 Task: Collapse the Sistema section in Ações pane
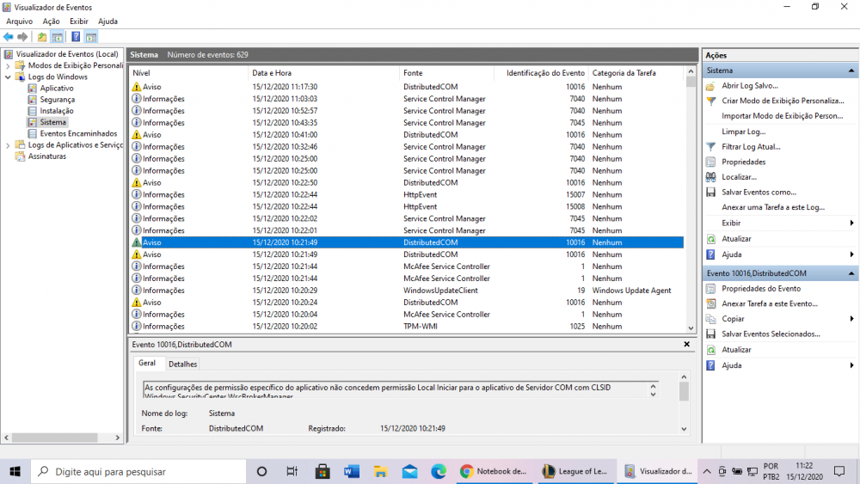pyautogui.click(x=851, y=70)
